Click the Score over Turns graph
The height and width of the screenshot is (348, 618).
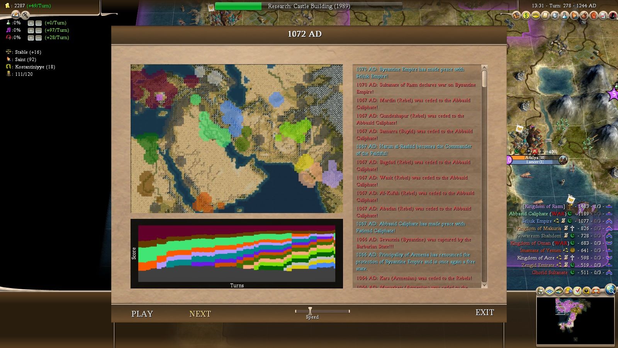click(x=237, y=253)
